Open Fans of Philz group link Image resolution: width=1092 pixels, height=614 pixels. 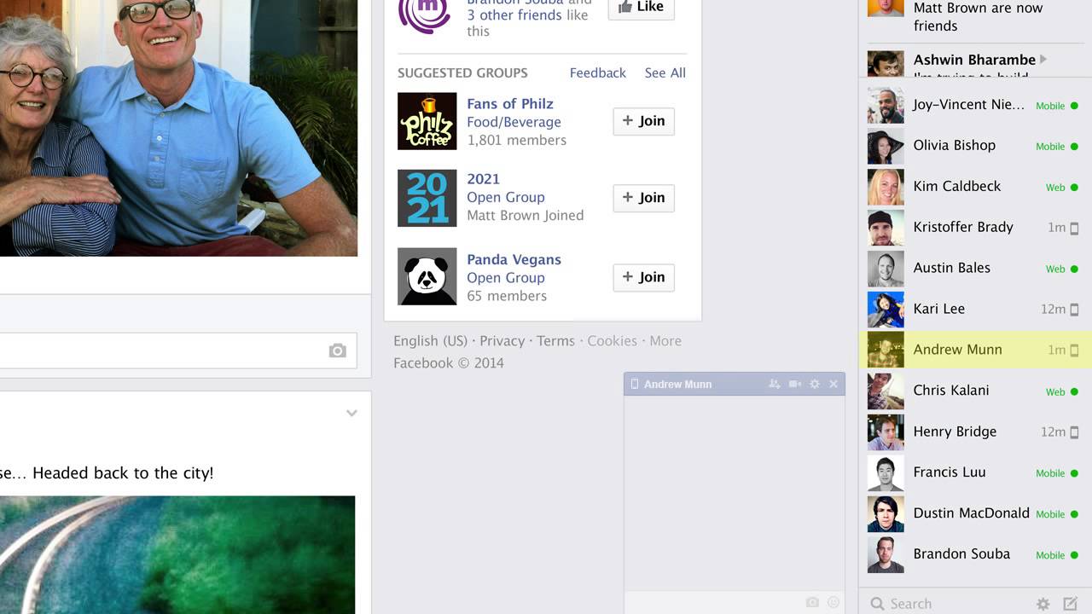coord(510,103)
